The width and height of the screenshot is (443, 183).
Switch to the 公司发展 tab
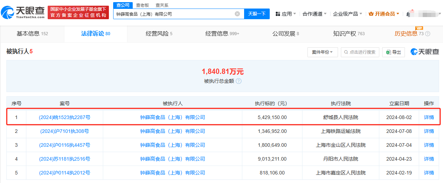pyautogui.click(x=286, y=34)
